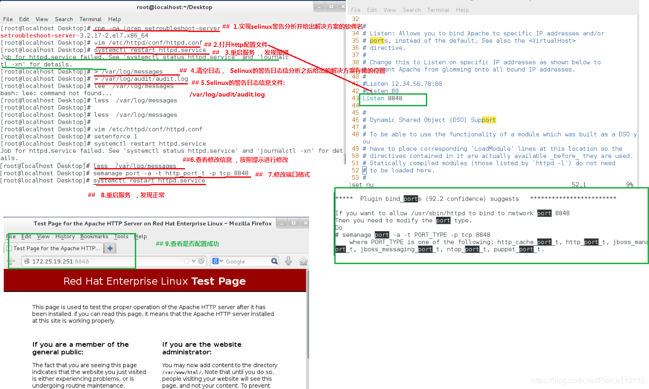Open Search menu in vim terminal window
Screen dimensions: 649x389
(411, 10)
